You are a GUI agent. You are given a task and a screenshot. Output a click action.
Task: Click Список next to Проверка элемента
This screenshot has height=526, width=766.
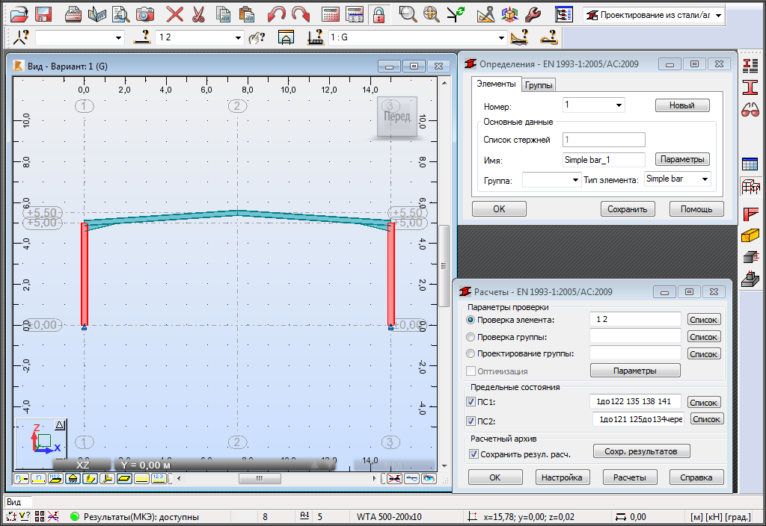[x=703, y=320]
